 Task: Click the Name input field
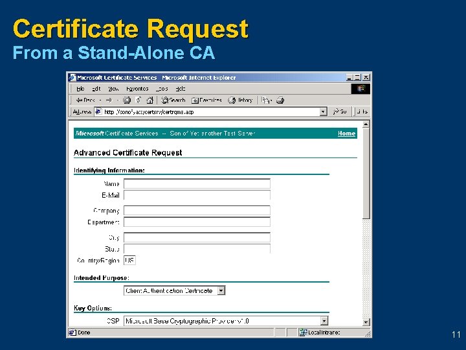tap(197, 183)
